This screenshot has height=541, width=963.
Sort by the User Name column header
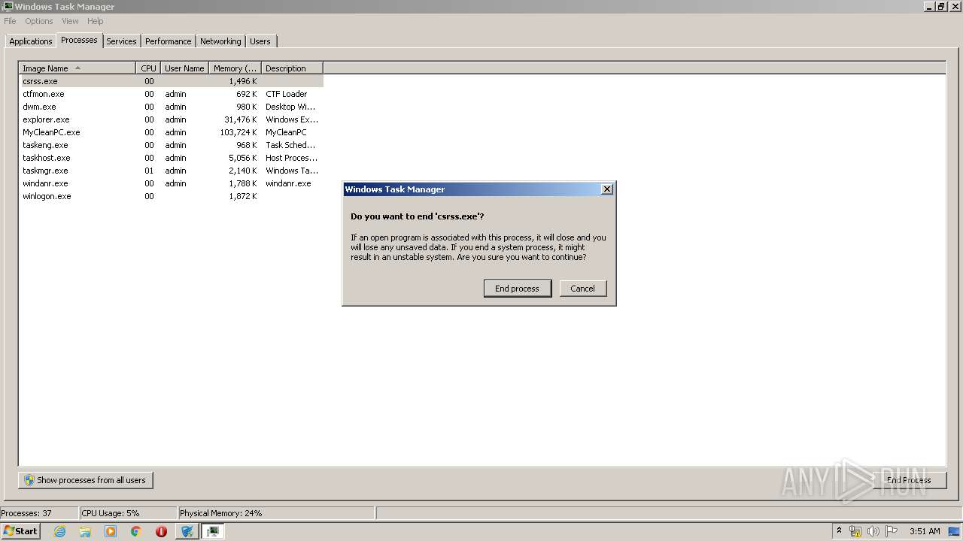184,68
